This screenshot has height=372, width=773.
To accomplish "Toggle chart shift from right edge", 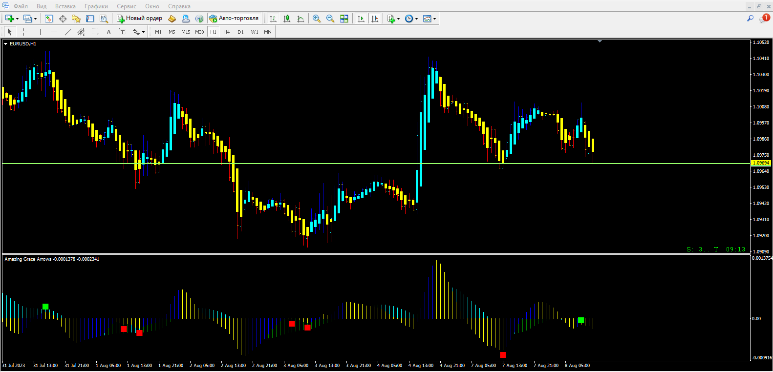I will point(375,19).
